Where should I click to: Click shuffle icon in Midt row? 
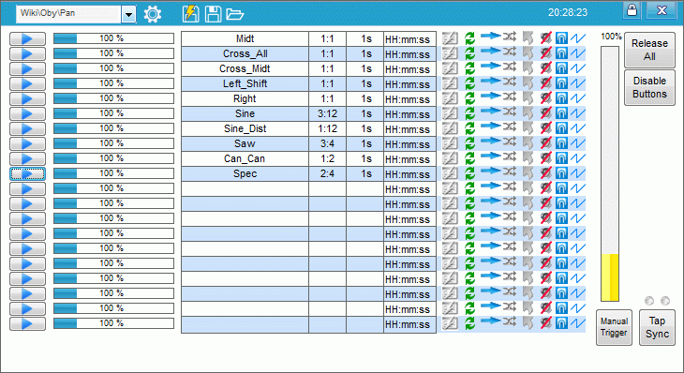(x=509, y=37)
